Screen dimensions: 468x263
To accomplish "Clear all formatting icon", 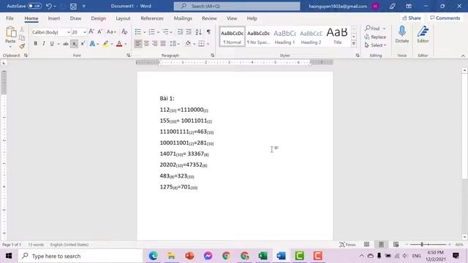I will (x=124, y=32).
